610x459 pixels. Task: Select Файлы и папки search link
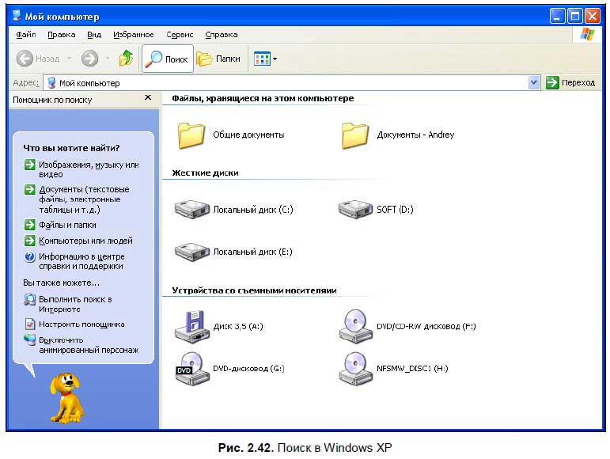[67, 225]
